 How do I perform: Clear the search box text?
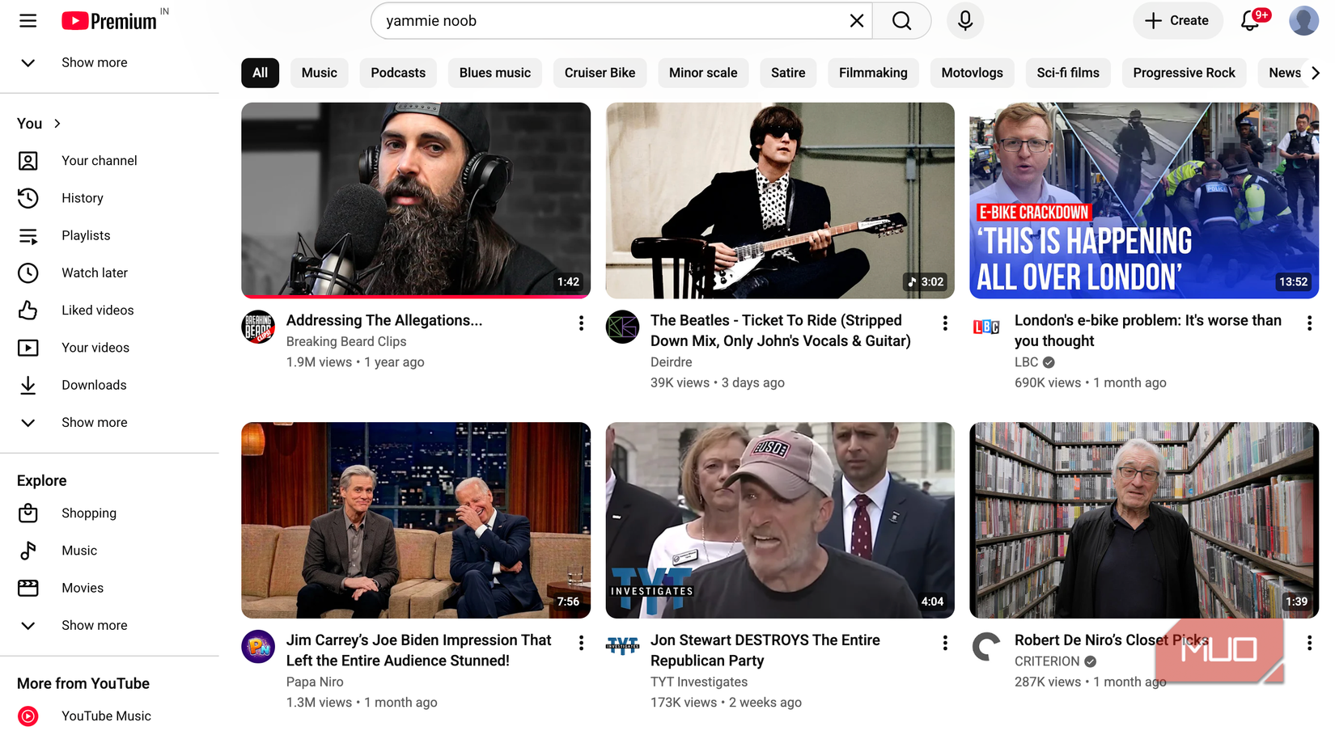click(x=856, y=21)
